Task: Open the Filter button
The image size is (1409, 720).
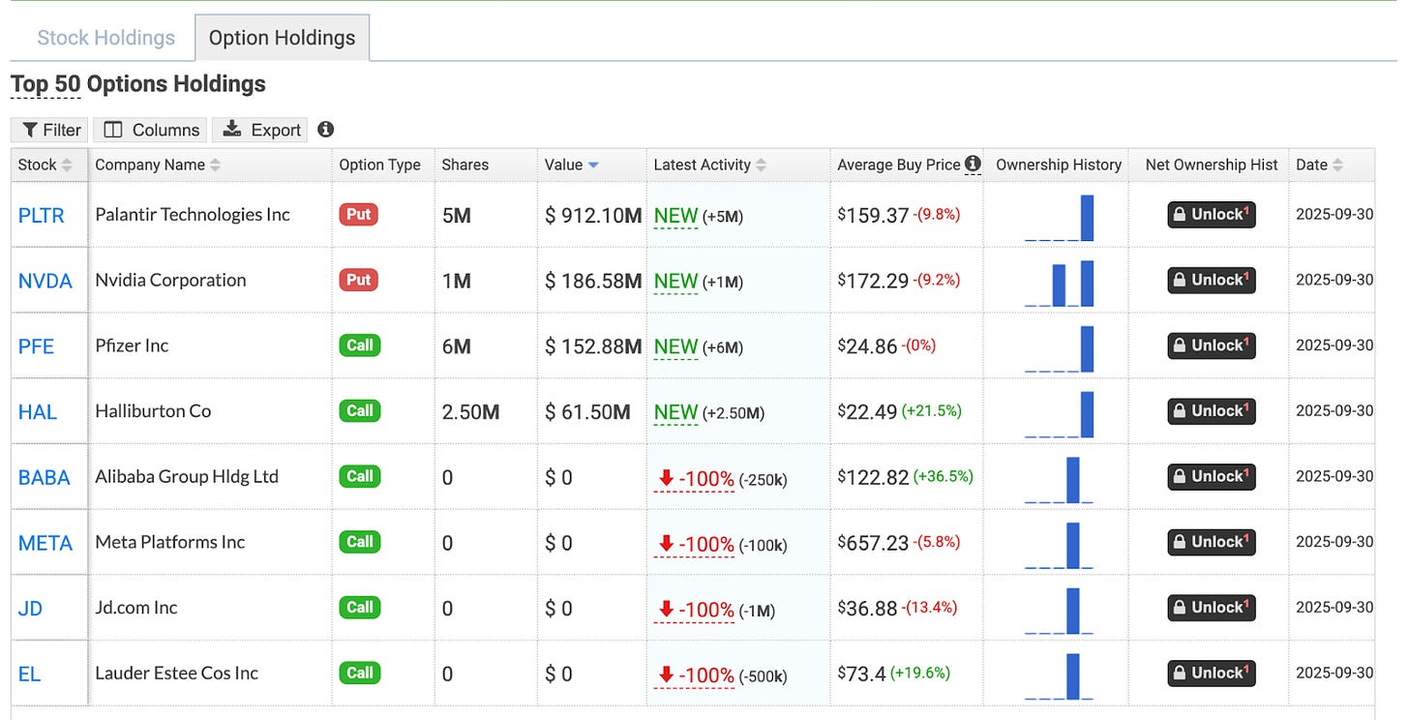Action: point(49,130)
